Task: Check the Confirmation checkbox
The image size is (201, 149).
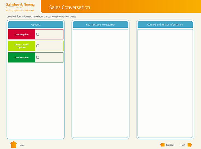Action: click(38, 58)
